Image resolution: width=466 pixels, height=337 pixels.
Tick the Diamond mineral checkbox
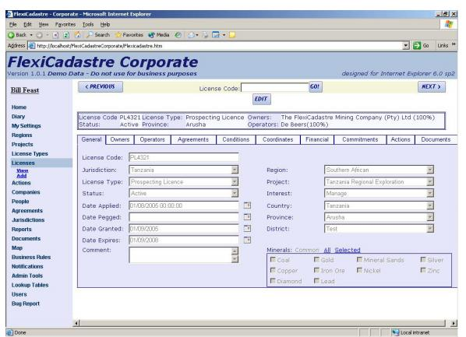[273, 281]
